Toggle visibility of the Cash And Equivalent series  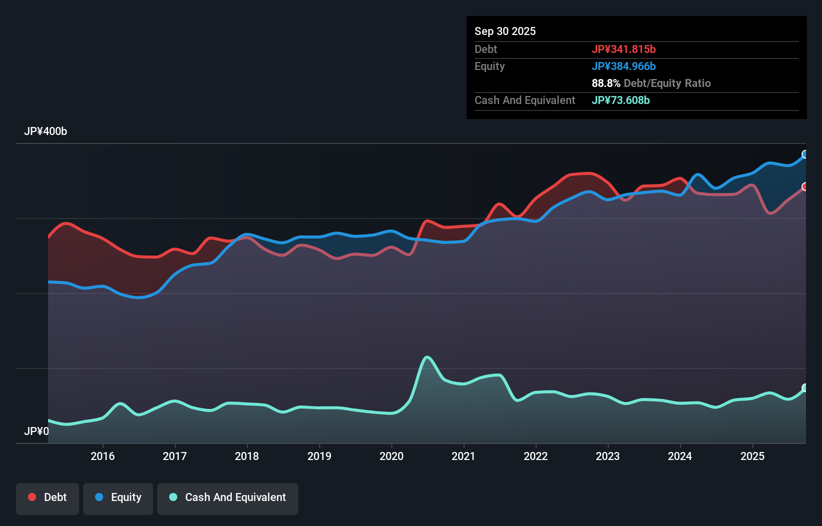click(228, 498)
